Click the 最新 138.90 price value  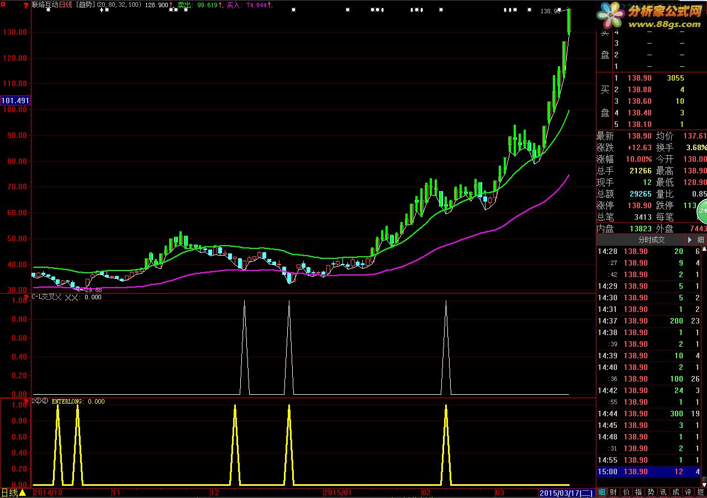[640, 136]
